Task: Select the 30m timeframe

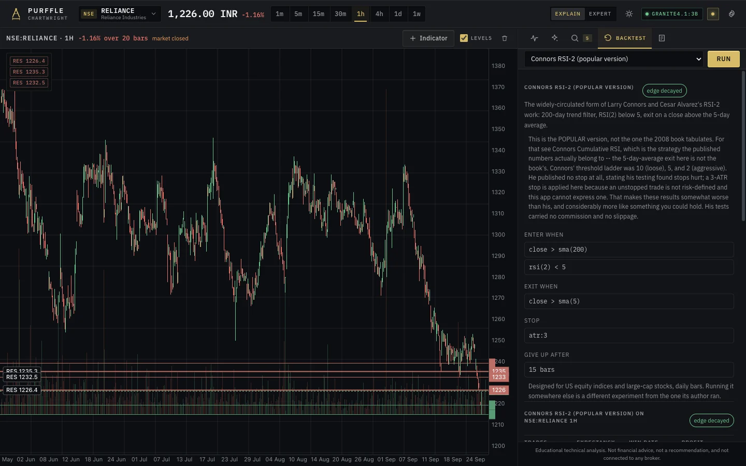Action: [340, 14]
